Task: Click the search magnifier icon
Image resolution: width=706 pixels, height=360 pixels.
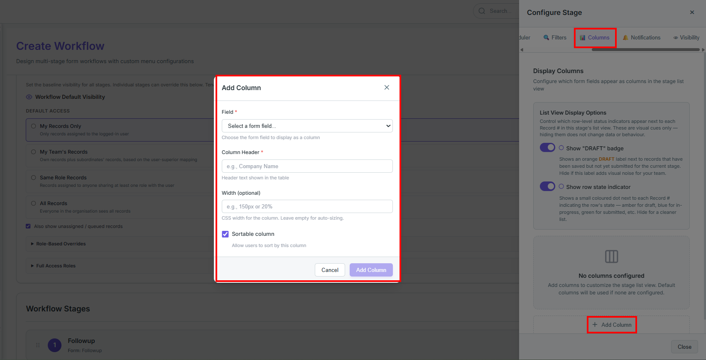Action: coord(482,11)
